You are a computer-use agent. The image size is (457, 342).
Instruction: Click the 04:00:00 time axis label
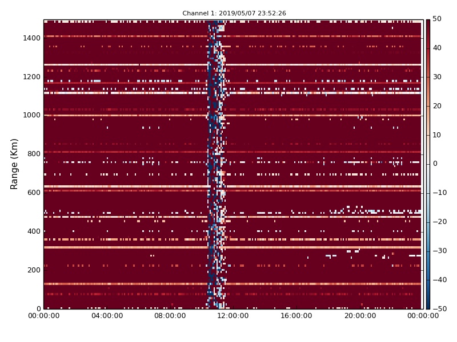pos(107,316)
